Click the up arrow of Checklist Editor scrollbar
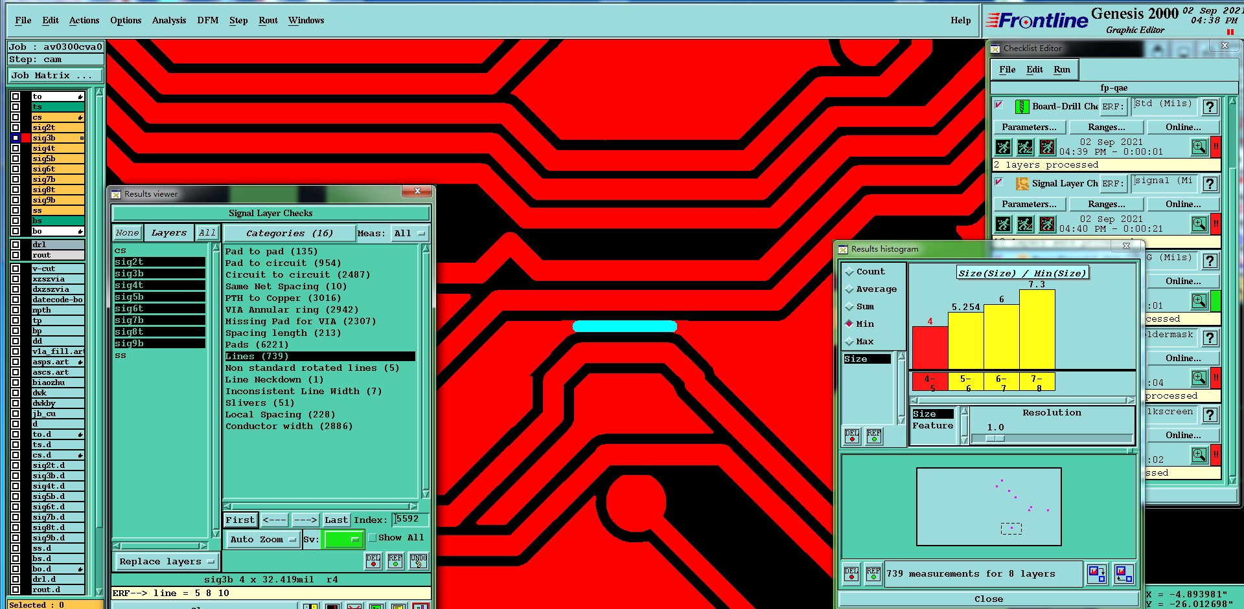 click(x=1232, y=102)
